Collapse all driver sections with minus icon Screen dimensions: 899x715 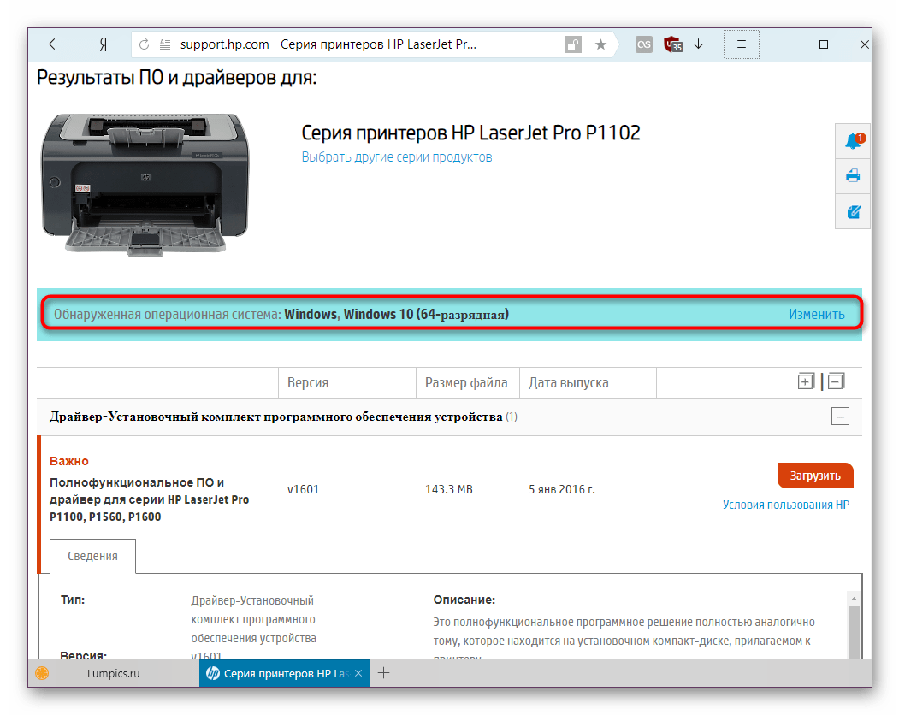tap(837, 381)
